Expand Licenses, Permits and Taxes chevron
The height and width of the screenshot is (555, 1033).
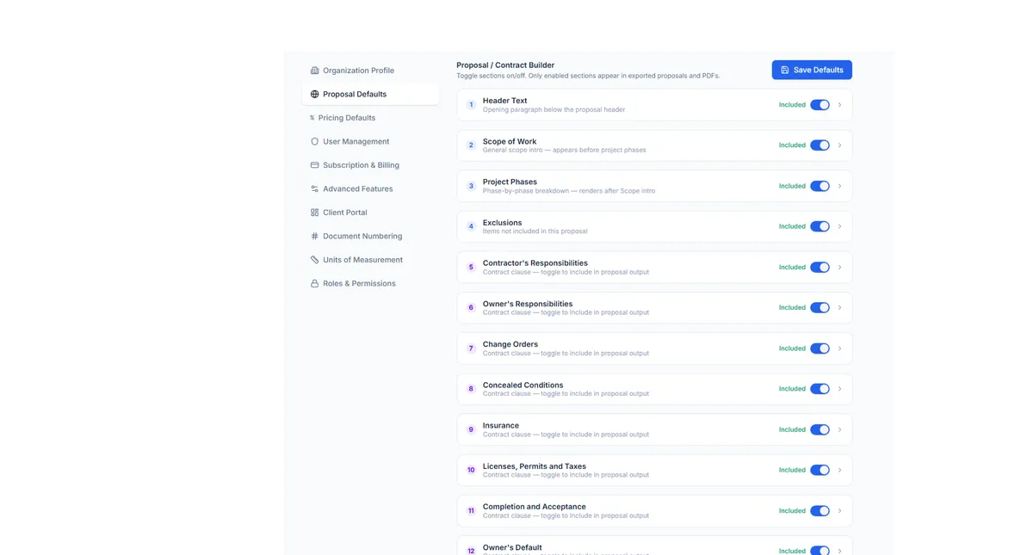point(839,470)
